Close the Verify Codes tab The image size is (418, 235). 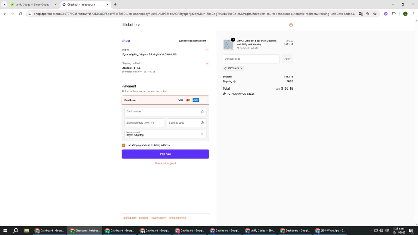55,4
